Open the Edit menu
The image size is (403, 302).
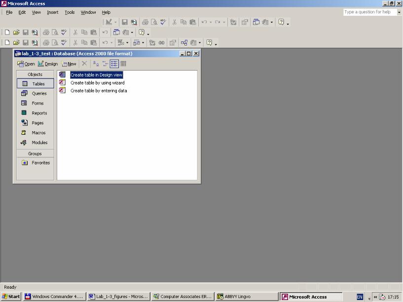[22, 12]
